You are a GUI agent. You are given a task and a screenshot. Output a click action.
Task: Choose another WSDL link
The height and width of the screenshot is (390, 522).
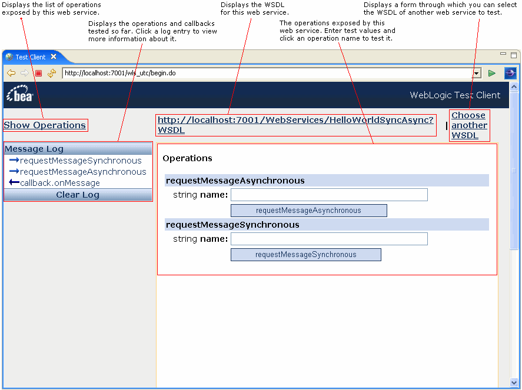[x=469, y=125]
